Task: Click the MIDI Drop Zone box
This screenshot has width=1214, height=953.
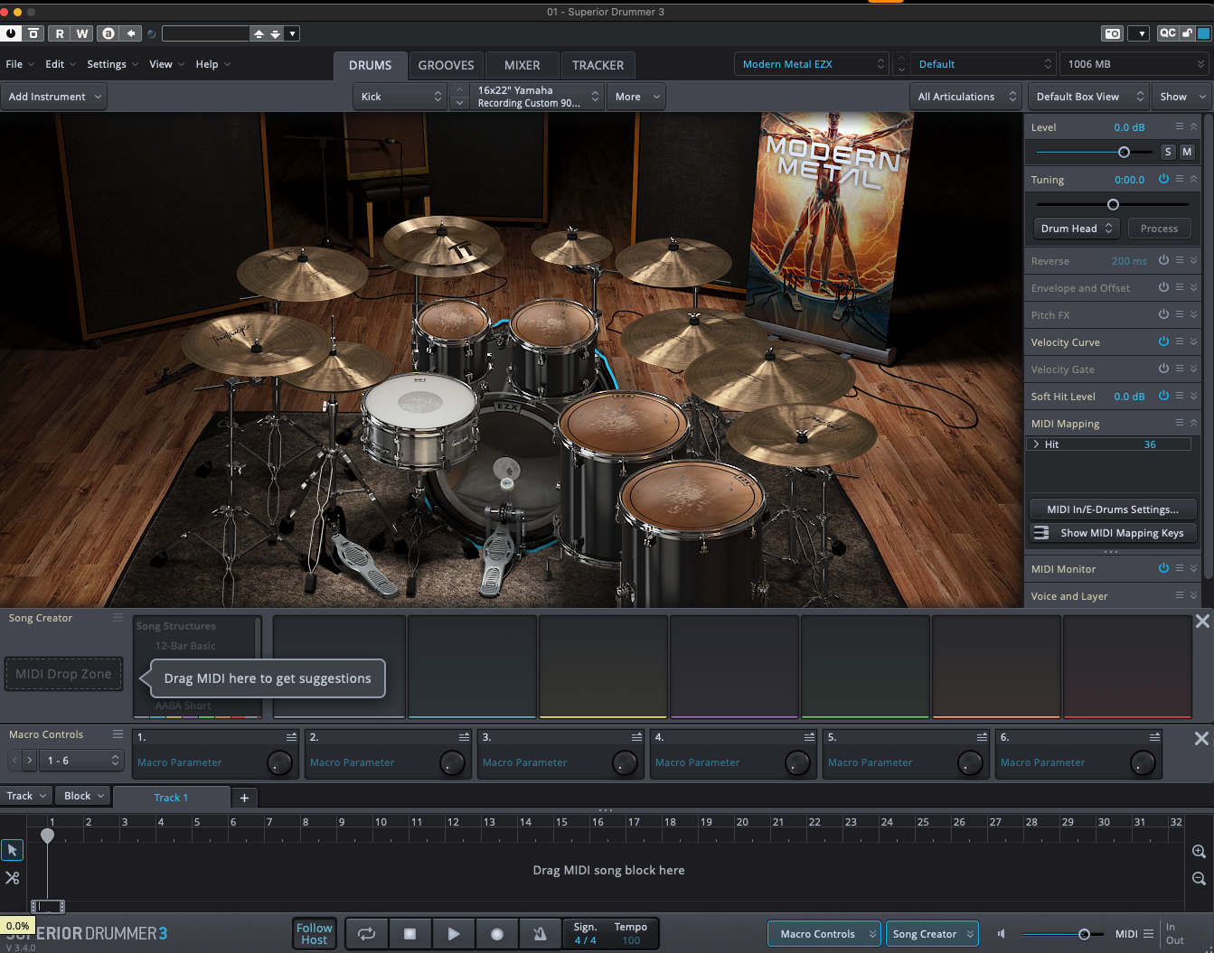Action: tap(63, 674)
